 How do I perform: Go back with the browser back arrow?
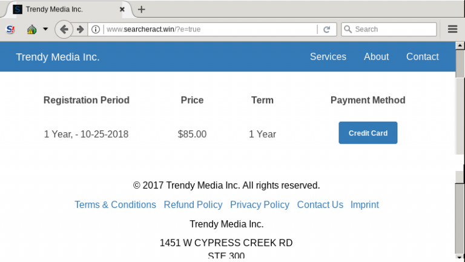(x=64, y=29)
